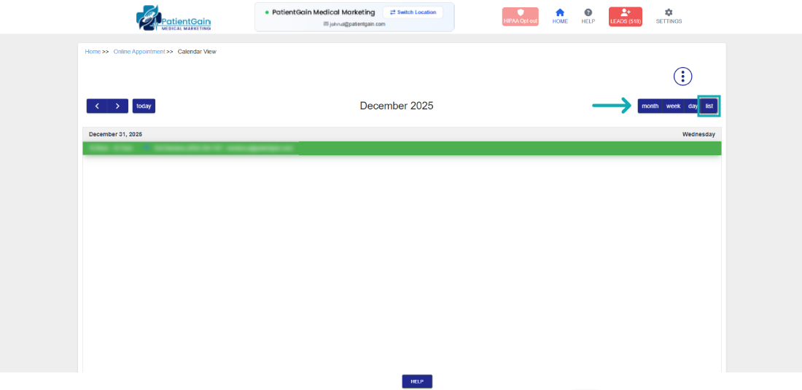The height and width of the screenshot is (390, 802).
Task: Click the HIPAA Opt-out shield button
Action: (x=520, y=17)
